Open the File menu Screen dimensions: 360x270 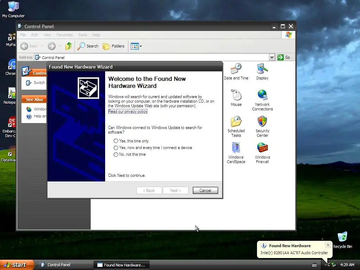23,35
